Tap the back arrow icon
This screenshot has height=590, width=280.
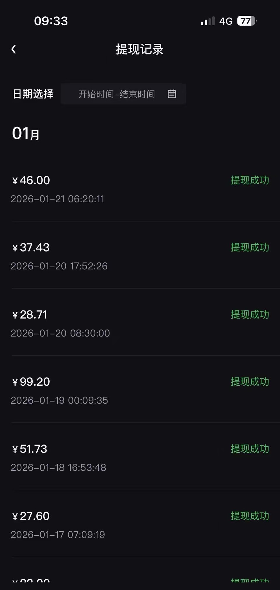(x=14, y=49)
